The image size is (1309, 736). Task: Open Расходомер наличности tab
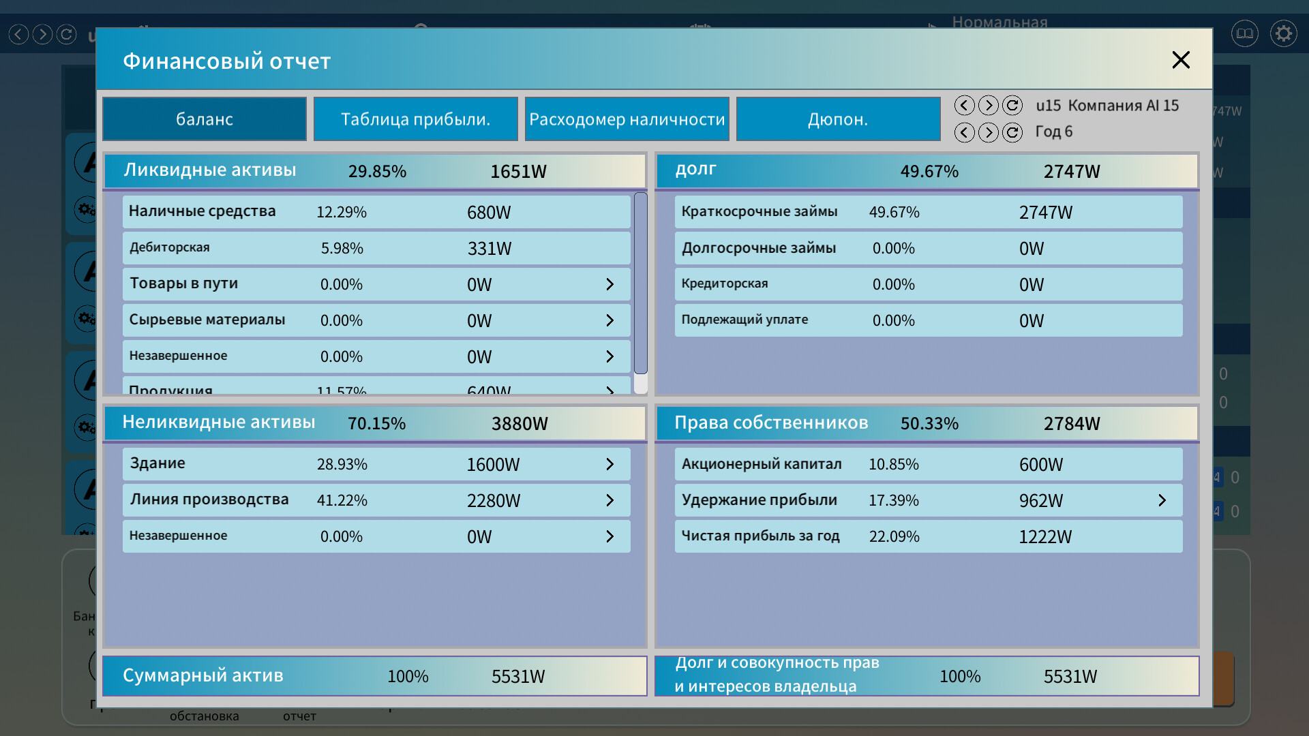(x=627, y=119)
